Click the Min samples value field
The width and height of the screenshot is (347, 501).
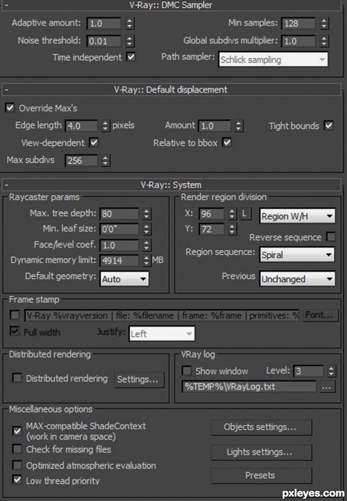click(x=298, y=23)
